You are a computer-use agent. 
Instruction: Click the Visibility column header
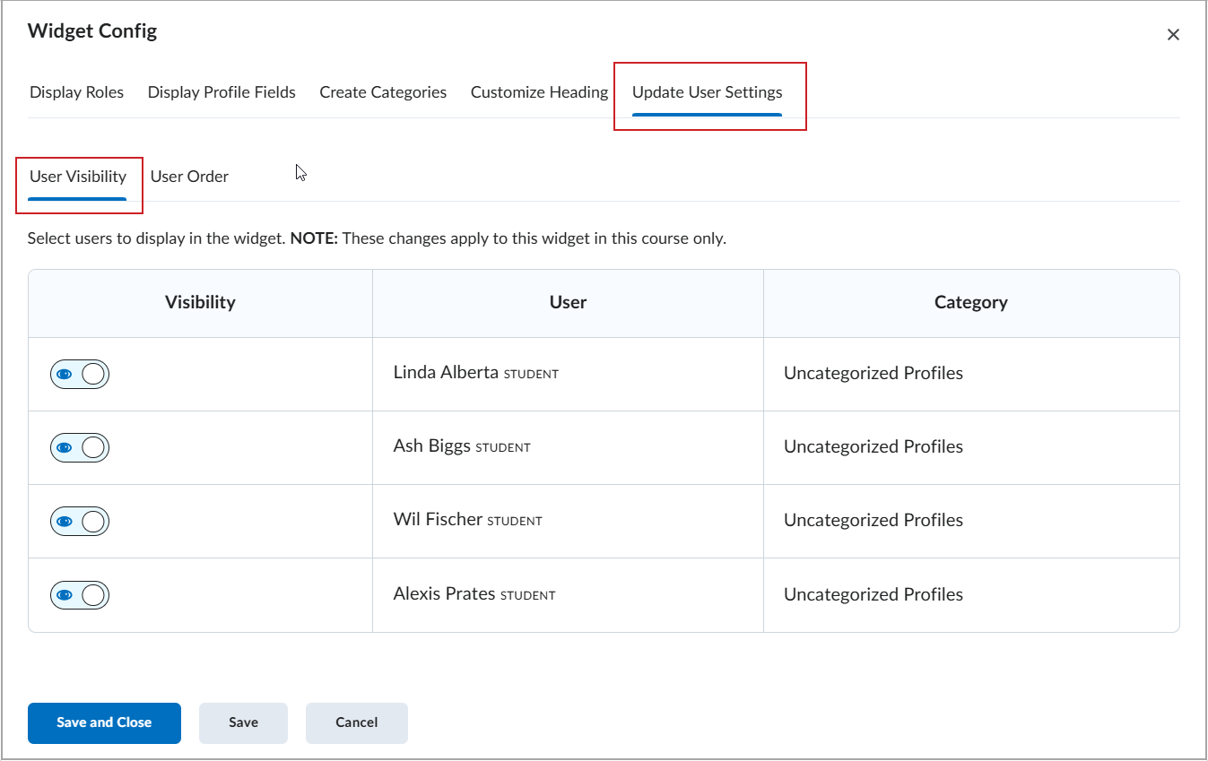coord(200,303)
